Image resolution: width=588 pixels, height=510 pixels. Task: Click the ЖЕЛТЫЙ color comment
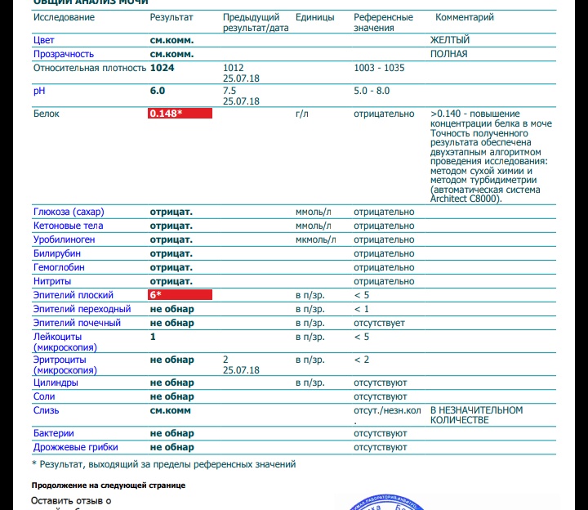click(450, 40)
